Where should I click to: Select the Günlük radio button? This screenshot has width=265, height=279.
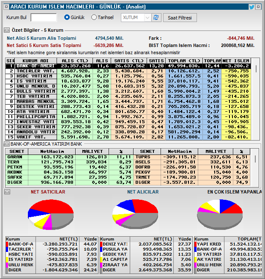pyautogui.click(x=67, y=17)
